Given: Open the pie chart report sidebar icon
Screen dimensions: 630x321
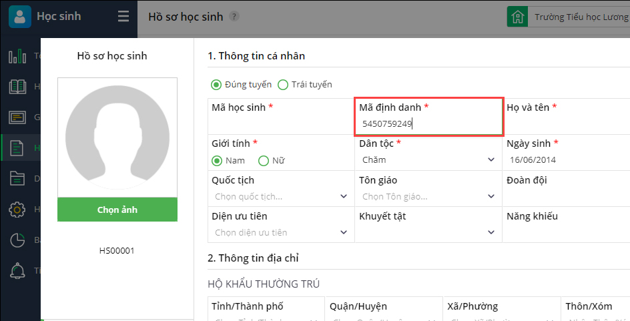Looking at the screenshot, I should pyautogui.click(x=17, y=240).
